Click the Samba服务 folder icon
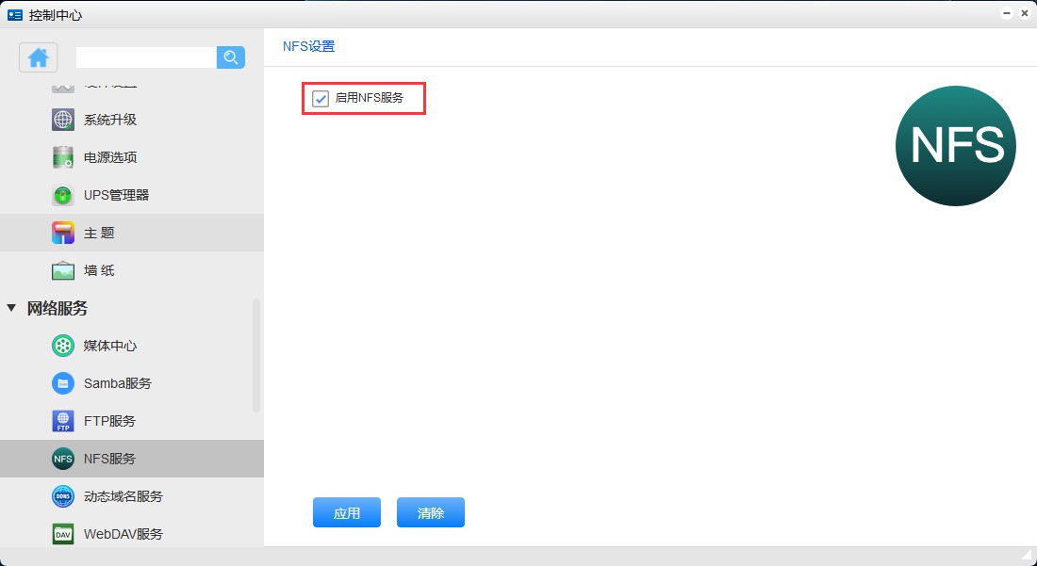This screenshot has height=566, width=1037. (63, 383)
